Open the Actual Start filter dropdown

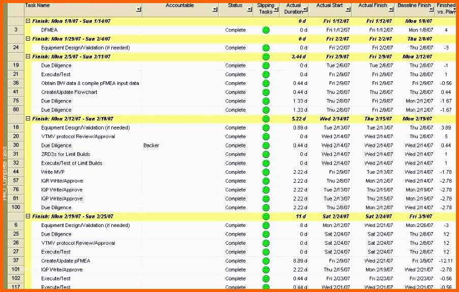[x=348, y=10]
